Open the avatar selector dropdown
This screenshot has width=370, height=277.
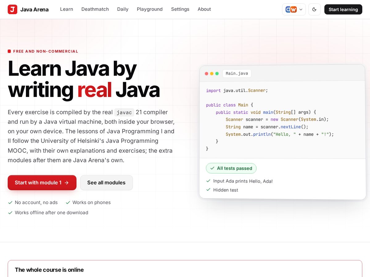click(294, 9)
